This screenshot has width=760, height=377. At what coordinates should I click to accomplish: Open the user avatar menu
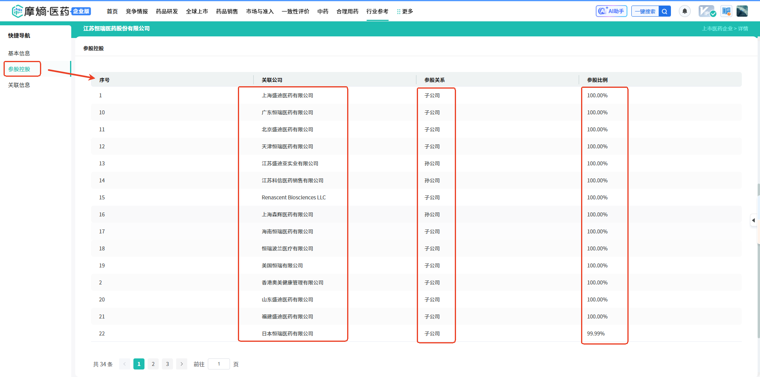[742, 11]
